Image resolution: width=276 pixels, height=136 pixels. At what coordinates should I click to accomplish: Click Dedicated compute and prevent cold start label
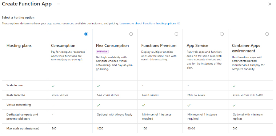(x=22, y=117)
